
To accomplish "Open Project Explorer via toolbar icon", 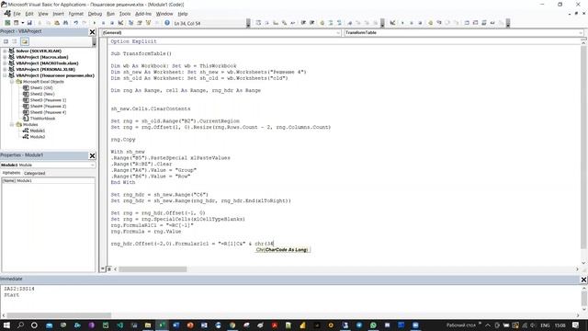I will (130, 23).
